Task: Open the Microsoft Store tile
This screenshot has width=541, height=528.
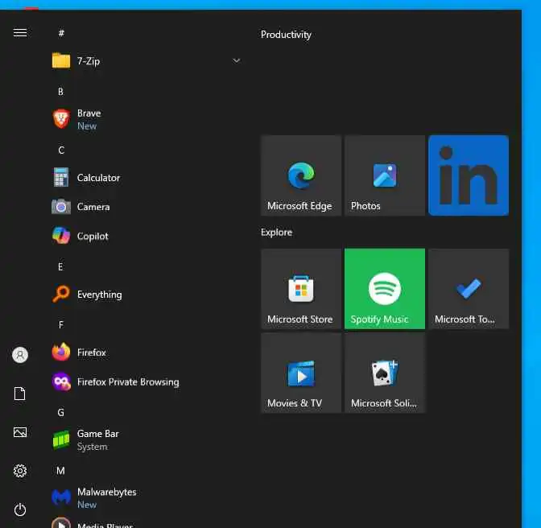Action: click(301, 289)
